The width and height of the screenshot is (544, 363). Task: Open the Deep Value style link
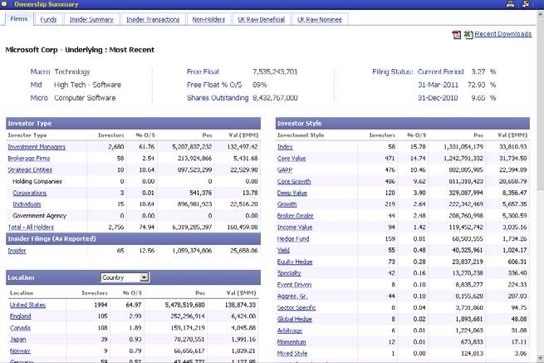click(x=292, y=193)
